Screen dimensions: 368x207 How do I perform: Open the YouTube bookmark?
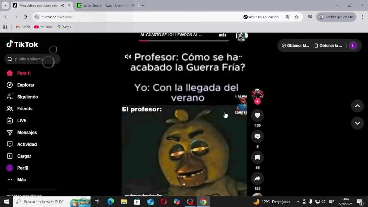(43, 27)
